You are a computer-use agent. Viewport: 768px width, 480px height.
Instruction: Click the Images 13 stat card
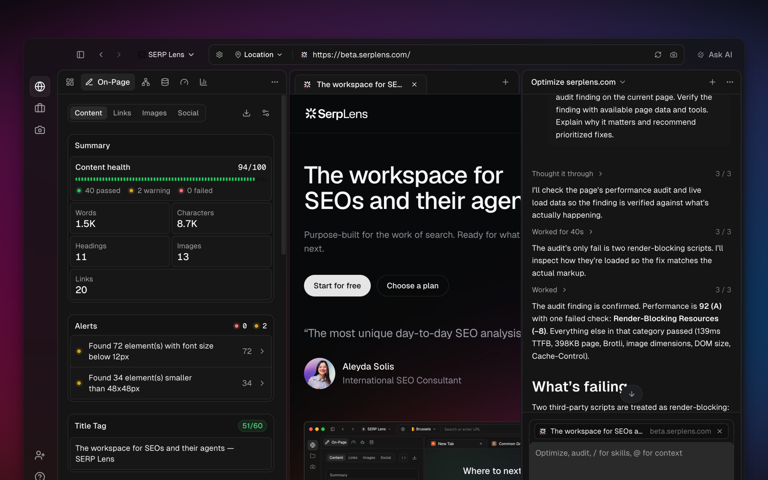221,252
